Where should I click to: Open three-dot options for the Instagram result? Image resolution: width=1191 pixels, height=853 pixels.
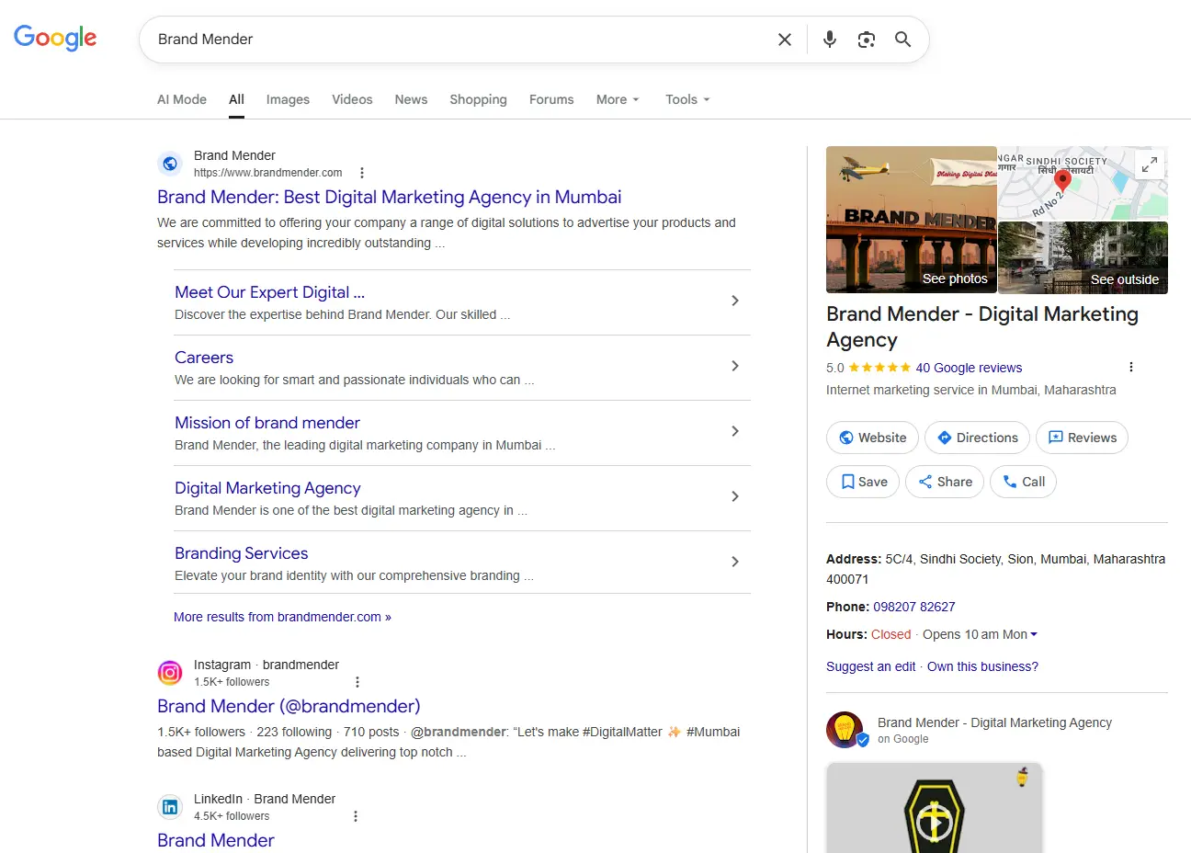[357, 682]
